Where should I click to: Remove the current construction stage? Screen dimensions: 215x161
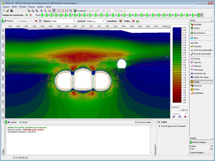(31, 15)
